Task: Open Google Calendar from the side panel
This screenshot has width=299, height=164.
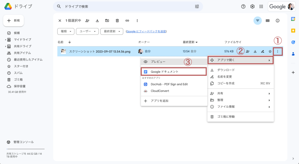Action: (293, 19)
